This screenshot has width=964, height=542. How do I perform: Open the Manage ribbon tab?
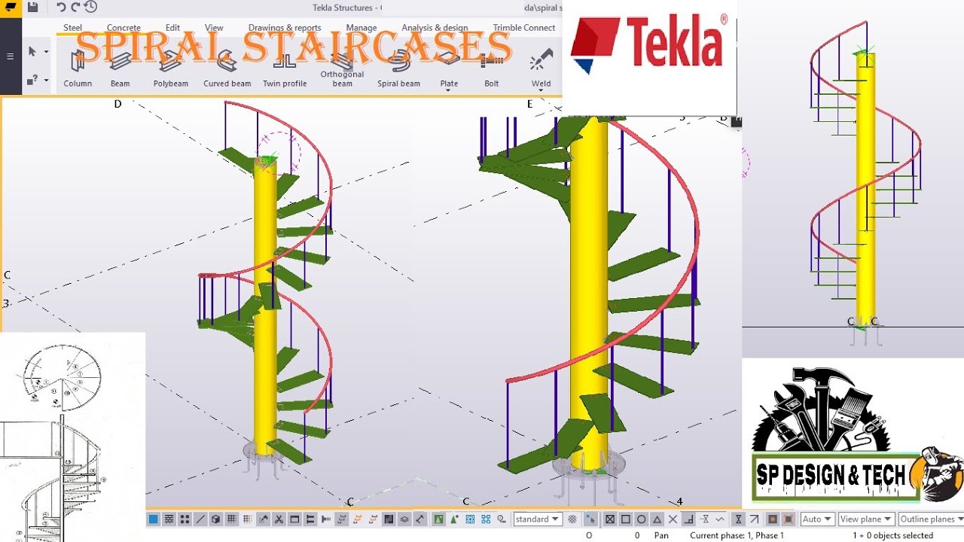361,28
